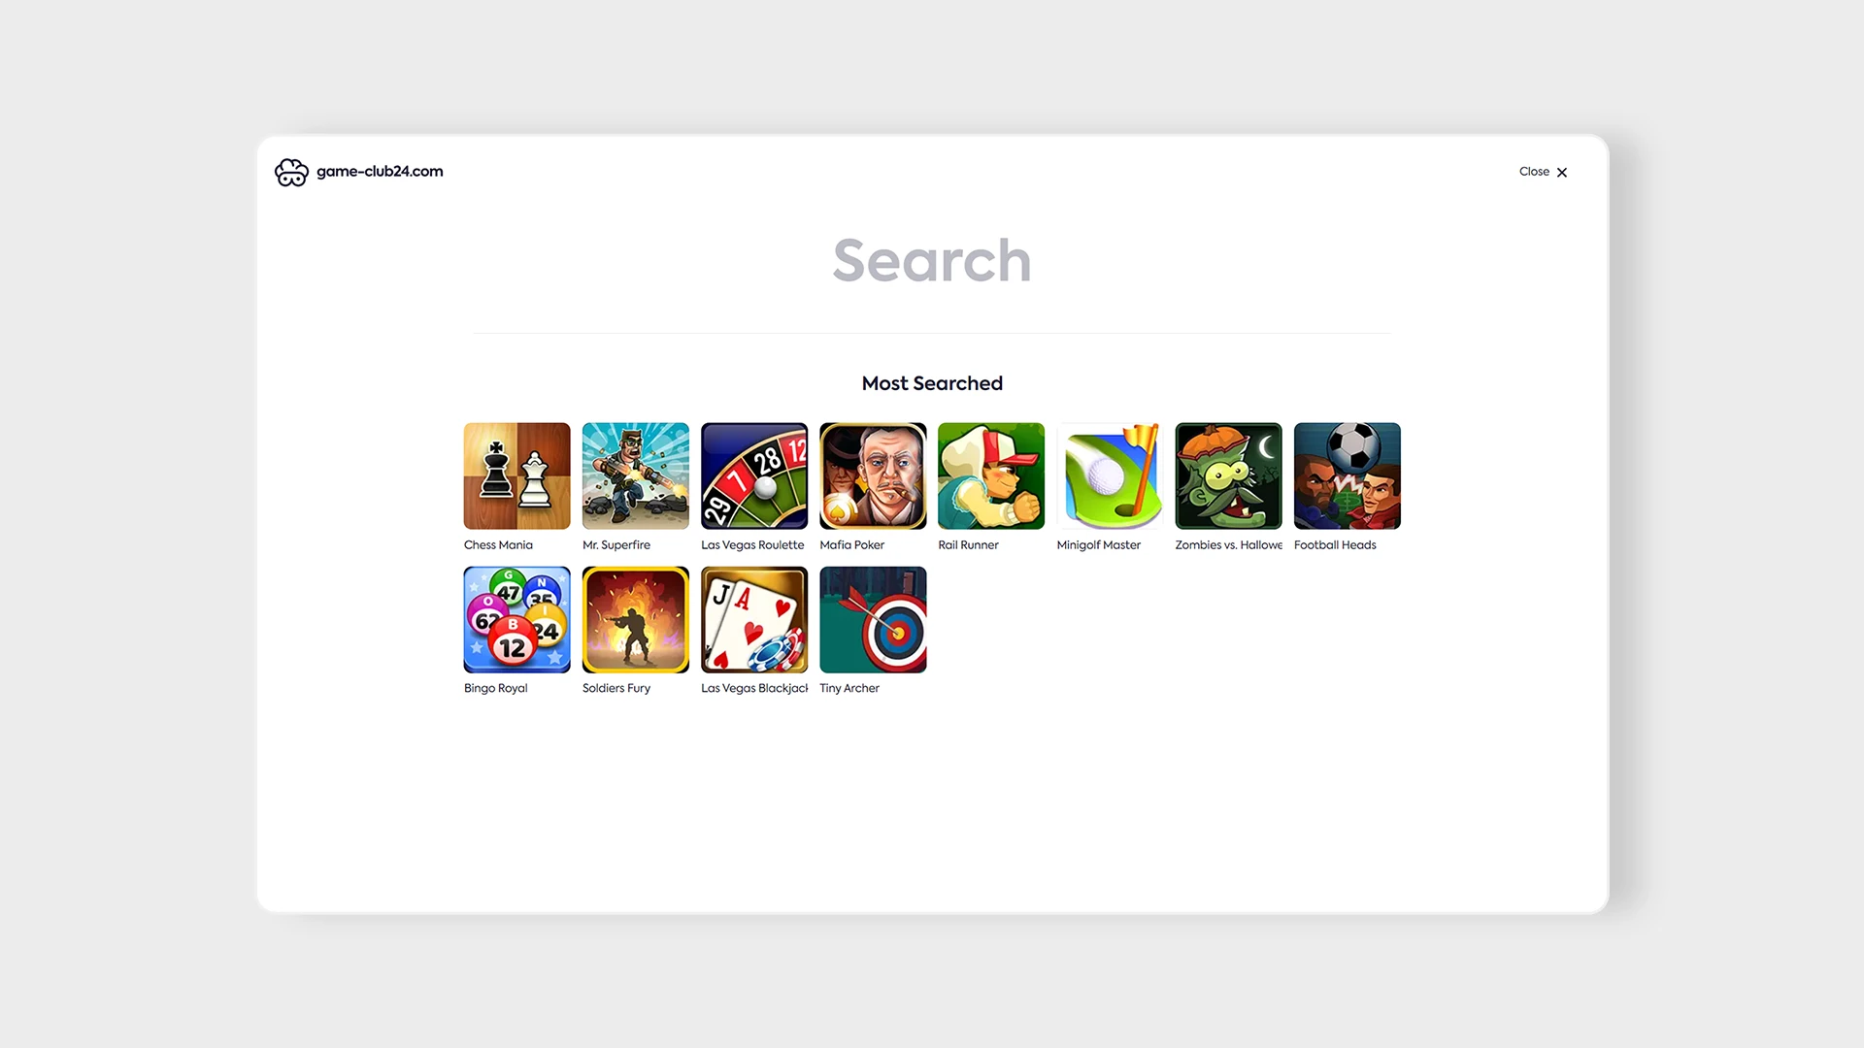Launch the Bingo Royal game icon
The width and height of the screenshot is (1864, 1048).
[x=516, y=619]
